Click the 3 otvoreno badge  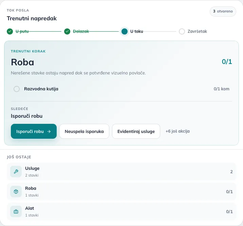coord(223,11)
